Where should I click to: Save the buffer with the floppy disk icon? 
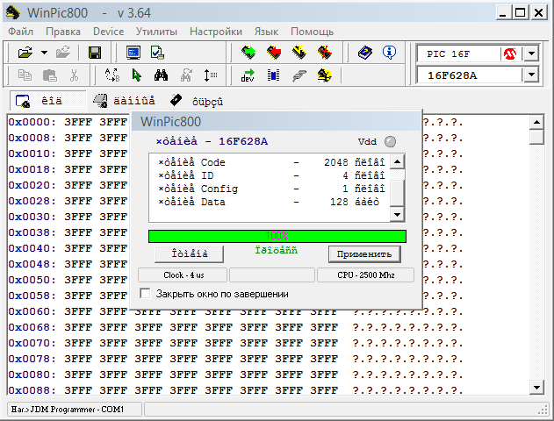(95, 53)
